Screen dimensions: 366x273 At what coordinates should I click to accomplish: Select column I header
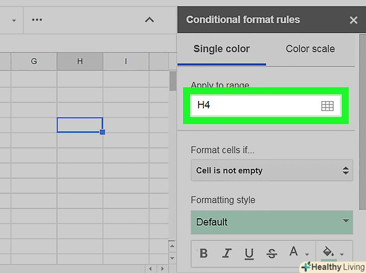126,61
